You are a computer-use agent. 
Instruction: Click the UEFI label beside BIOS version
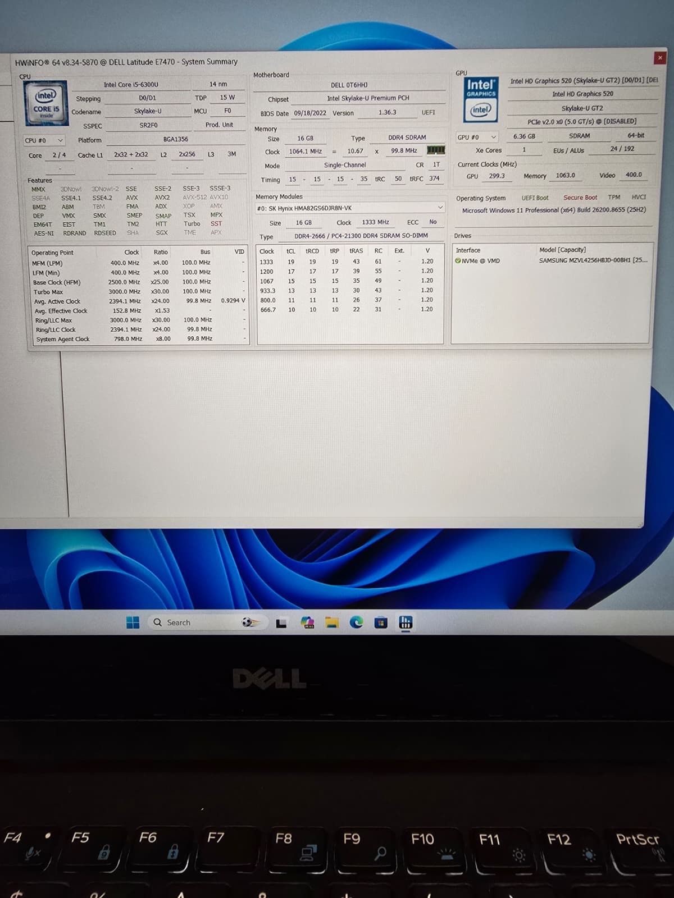click(428, 112)
